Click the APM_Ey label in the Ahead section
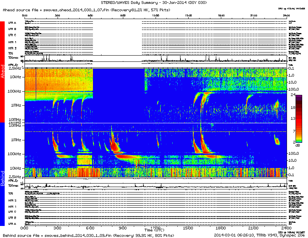The image size is (308, 238). [x=13, y=65]
